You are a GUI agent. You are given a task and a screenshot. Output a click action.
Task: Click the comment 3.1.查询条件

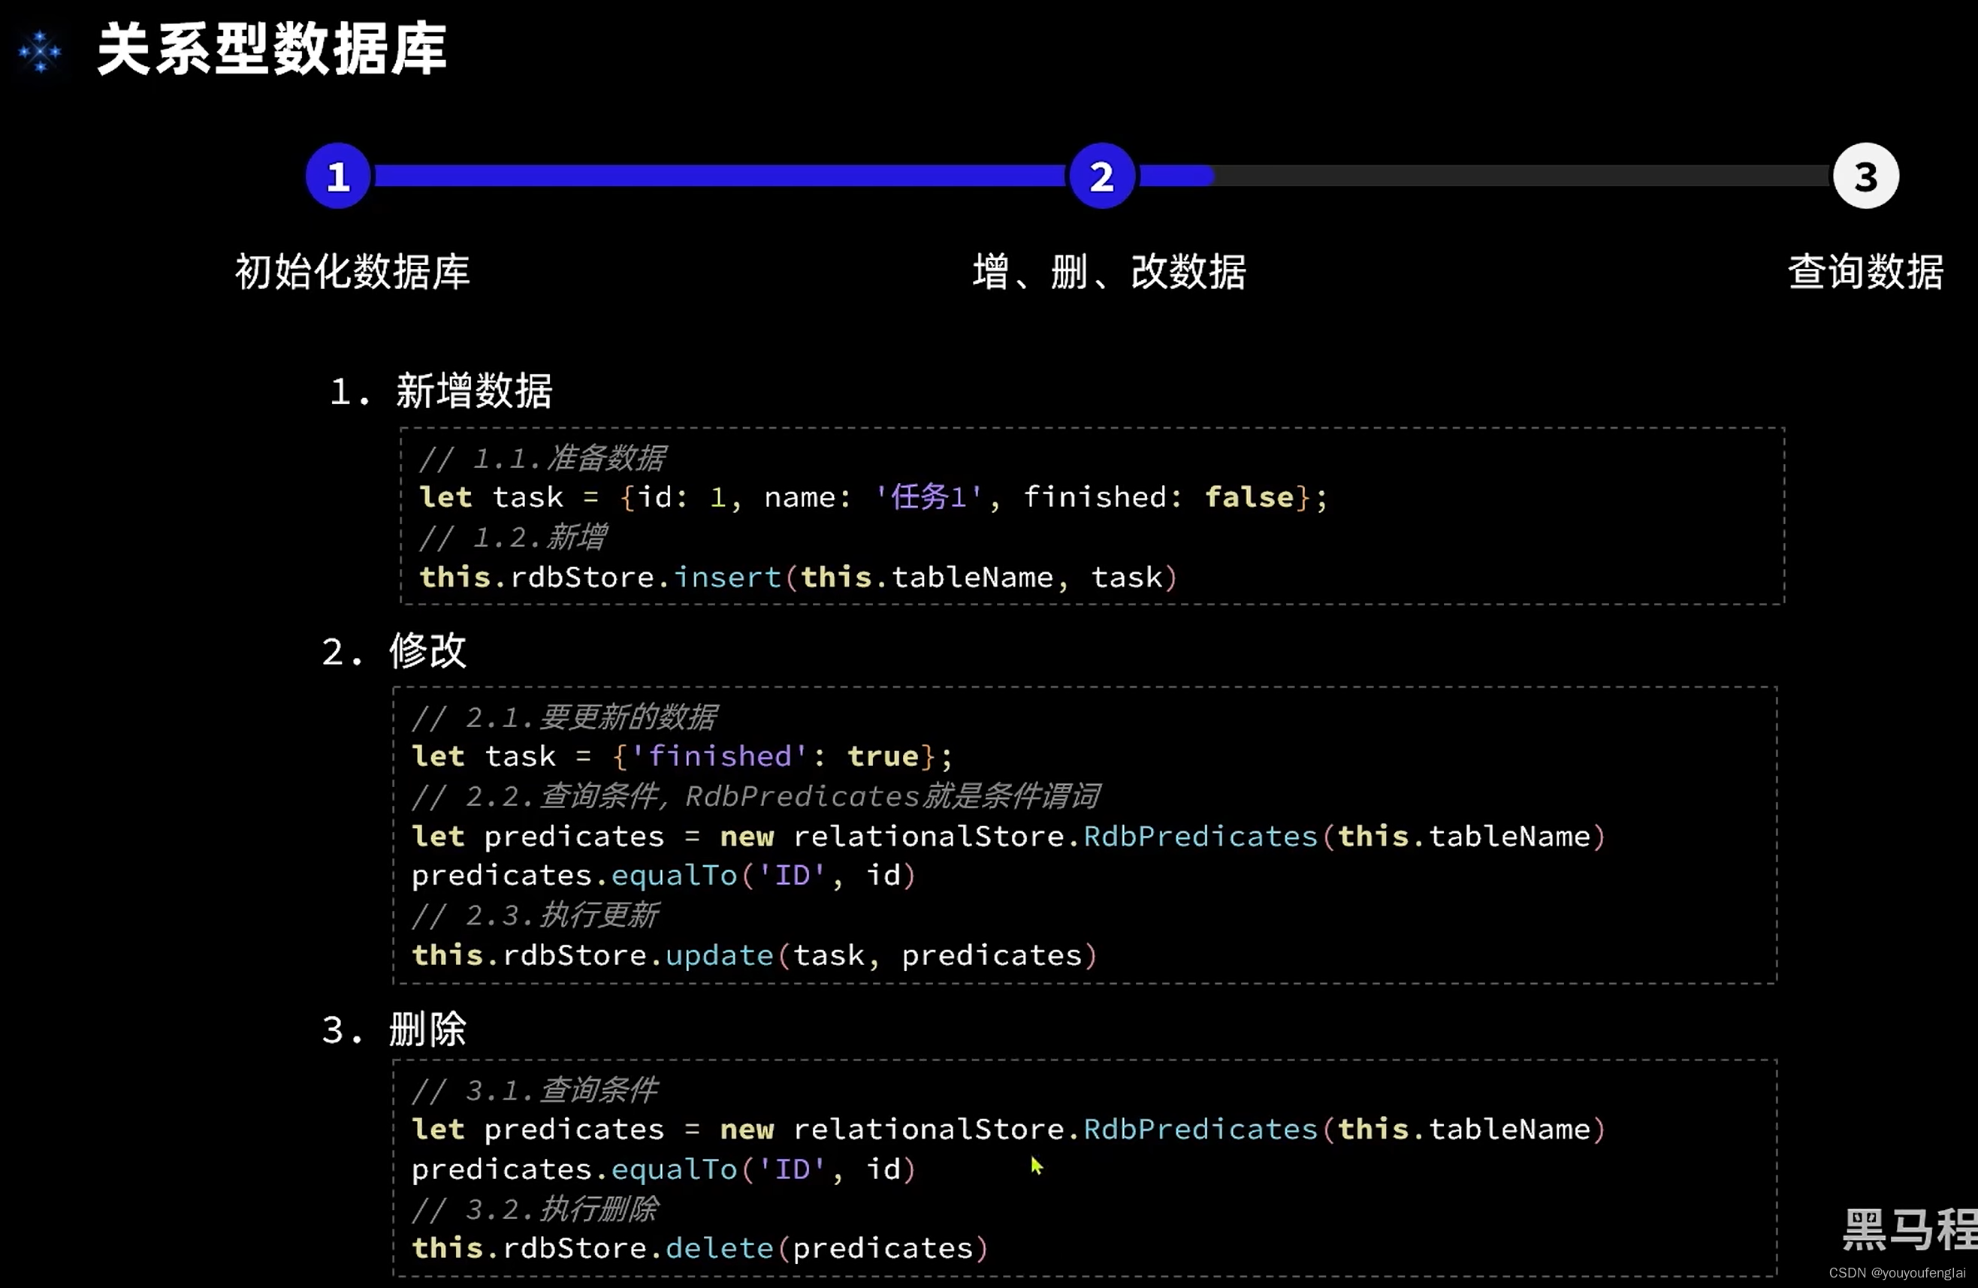point(535,1090)
